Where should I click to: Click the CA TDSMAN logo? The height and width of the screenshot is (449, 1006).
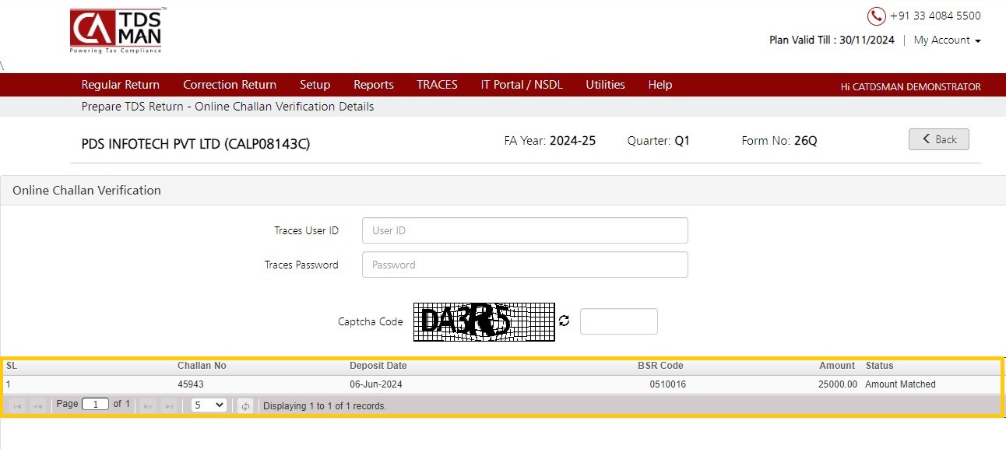tap(117, 31)
